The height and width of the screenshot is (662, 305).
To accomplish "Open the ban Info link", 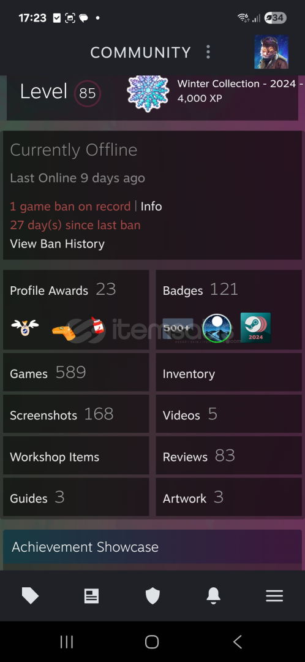I will tap(151, 207).
